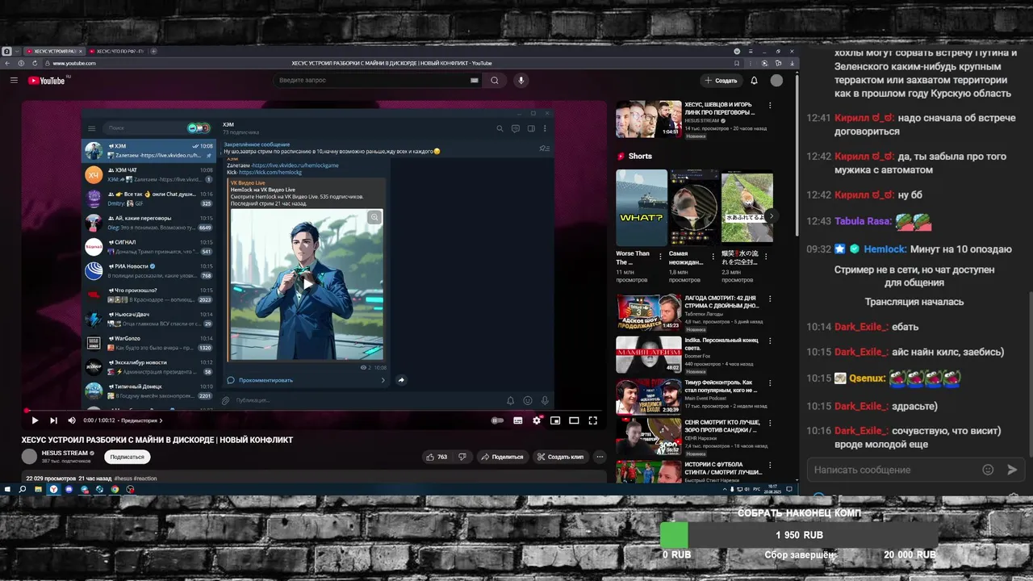Image resolution: width=1033 pixels, height=581 pixels.
Task: Open options for СЕНЯ СМОТРИТ КТО ЛУЧШЕ video
Action: pos(770,423)
